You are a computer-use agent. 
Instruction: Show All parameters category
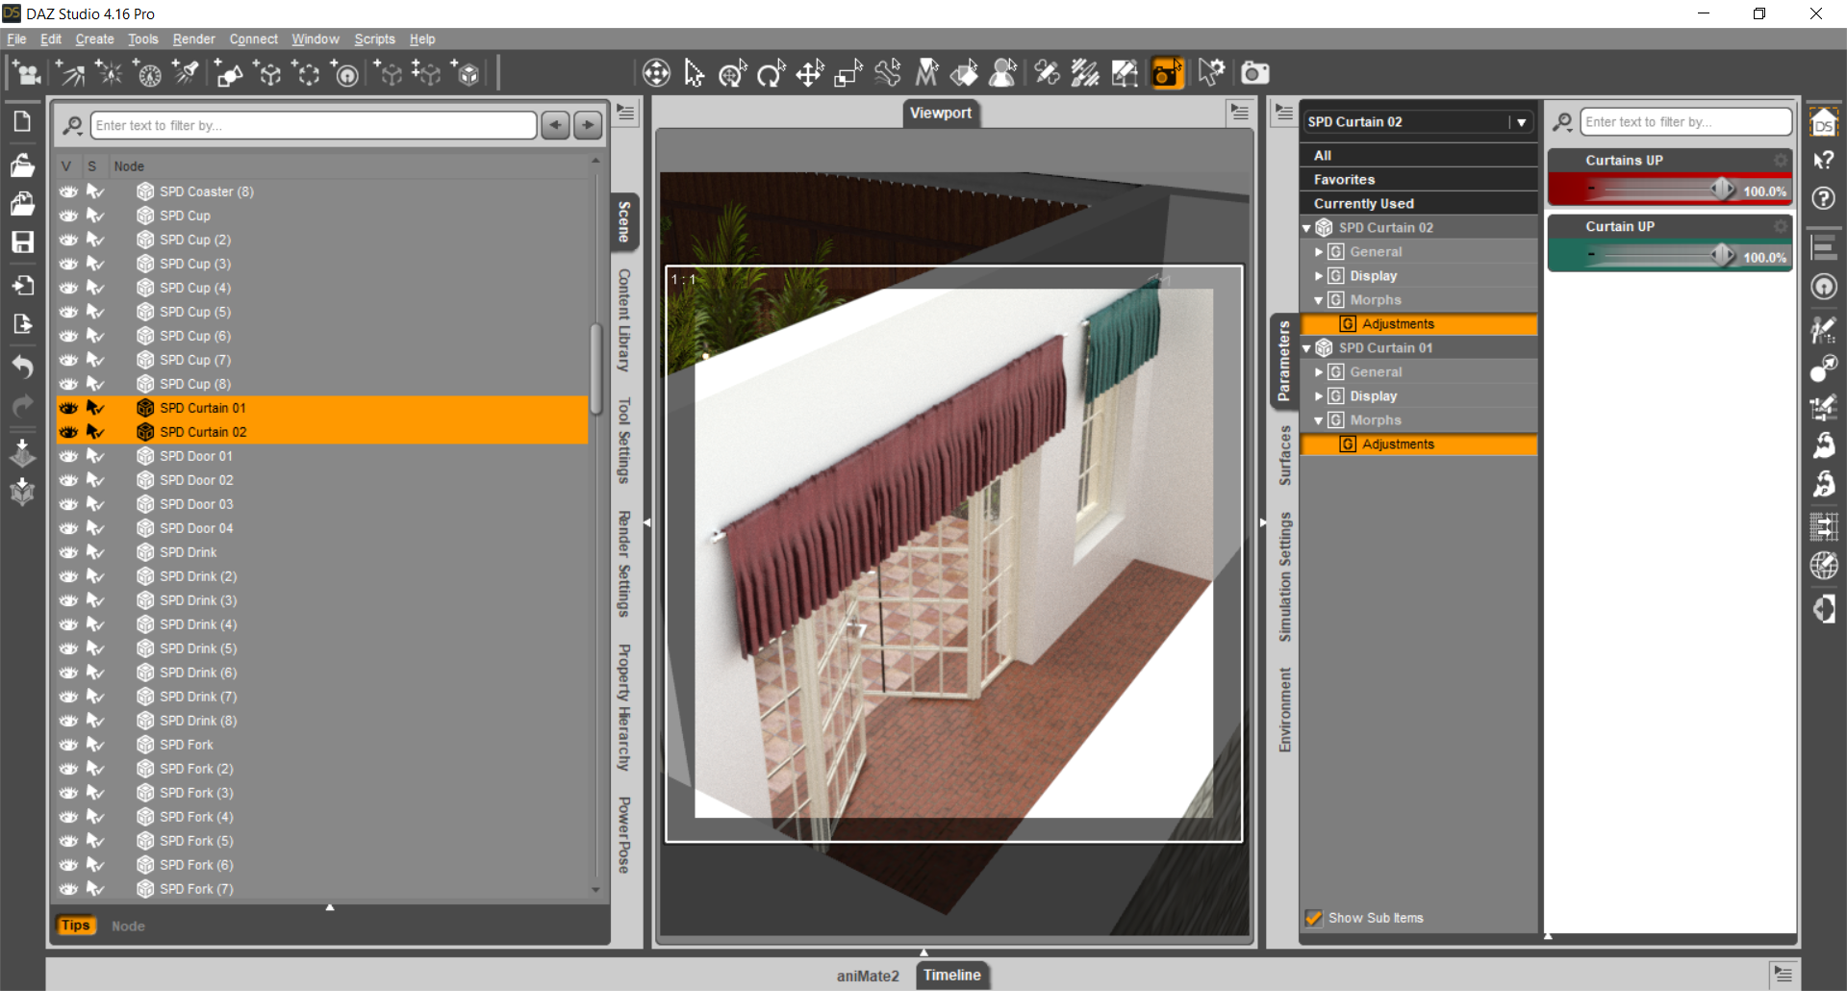(x=1419, y=156)
